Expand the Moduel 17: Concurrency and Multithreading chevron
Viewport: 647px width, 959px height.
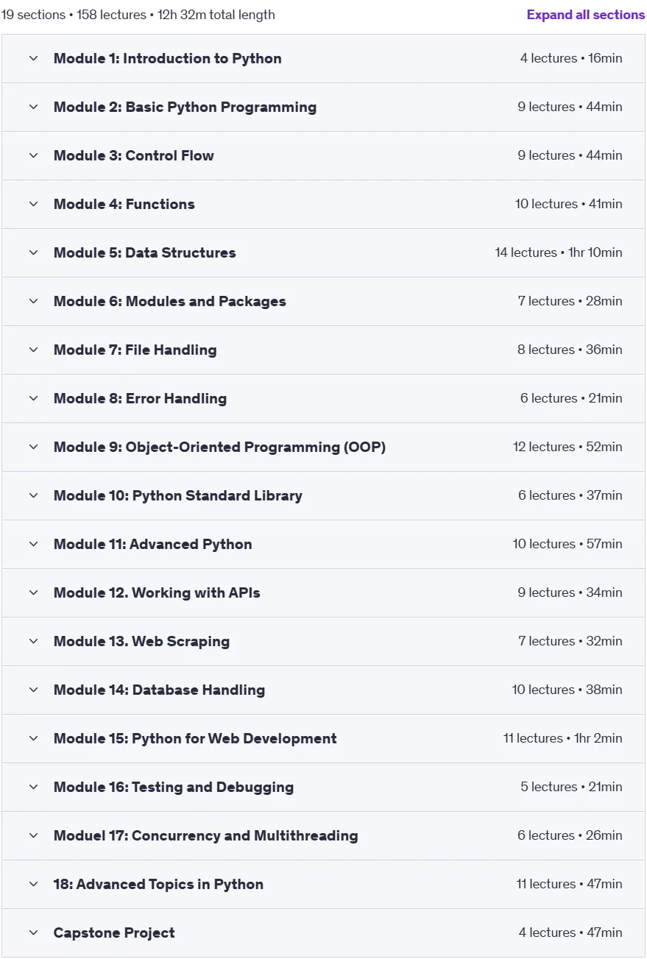tap(33, 835)
